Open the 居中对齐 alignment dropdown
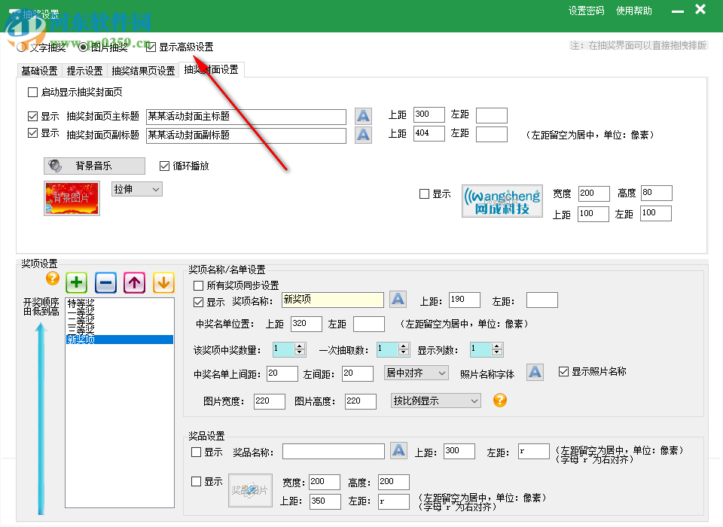The image size is (723, 527). click(x=416, y=373)
